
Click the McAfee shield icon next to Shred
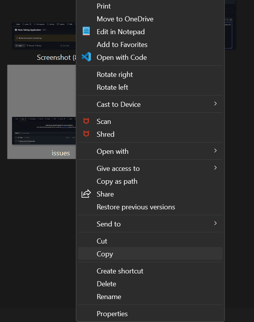[86, 134]
